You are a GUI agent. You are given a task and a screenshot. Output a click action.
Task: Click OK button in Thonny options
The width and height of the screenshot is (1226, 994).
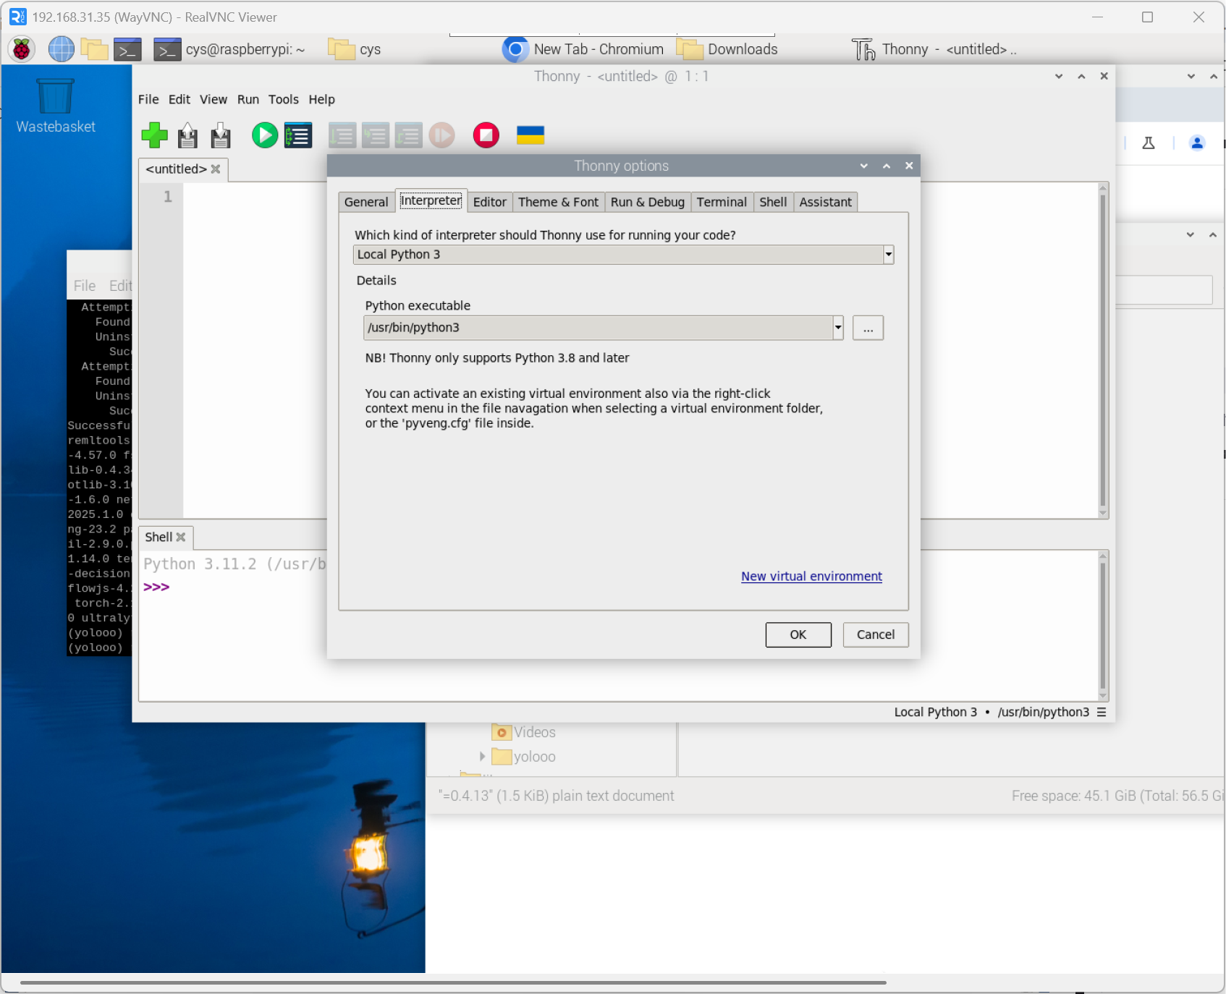(798, 634)
